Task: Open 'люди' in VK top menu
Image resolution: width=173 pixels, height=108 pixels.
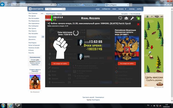Action: 98,9
